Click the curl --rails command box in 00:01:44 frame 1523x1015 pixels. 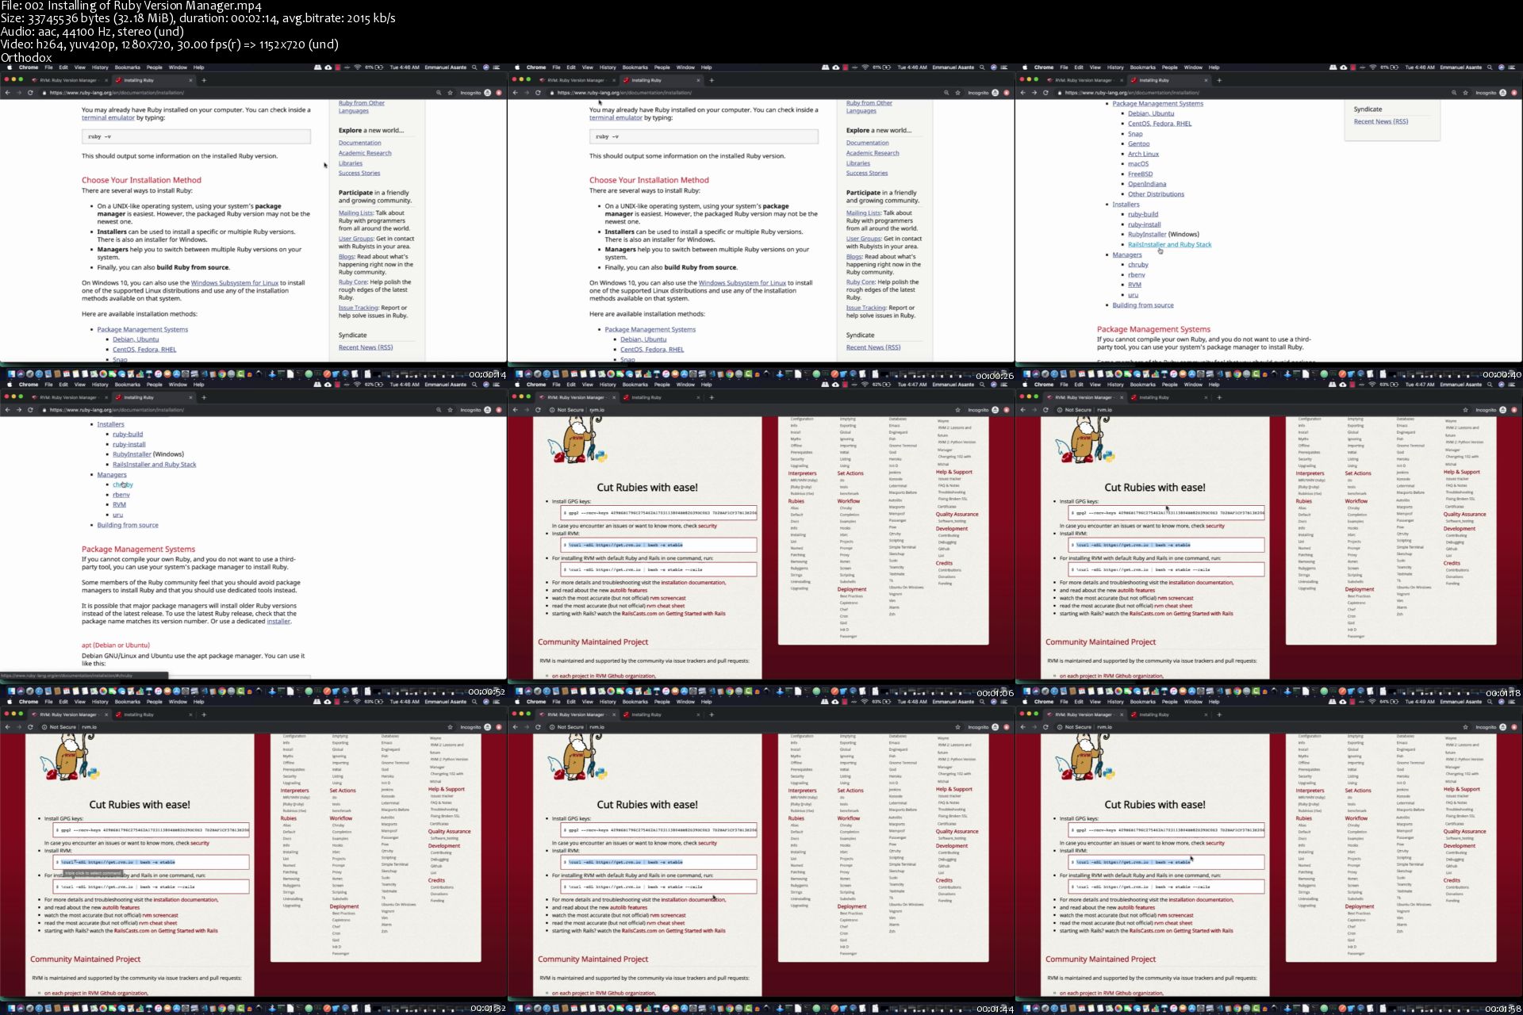coord(659,887)
